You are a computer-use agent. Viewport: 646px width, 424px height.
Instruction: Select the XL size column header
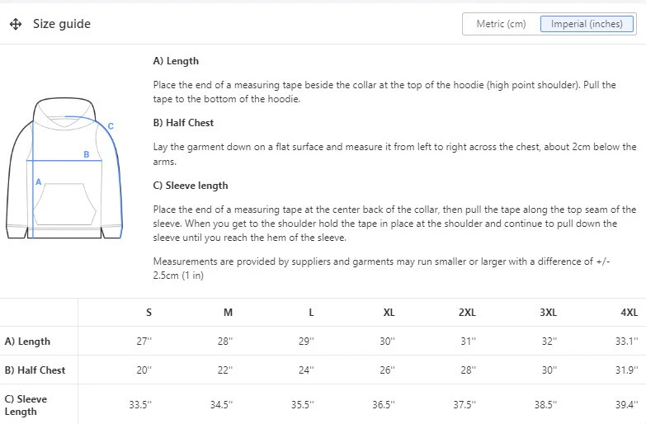point(389,313)
